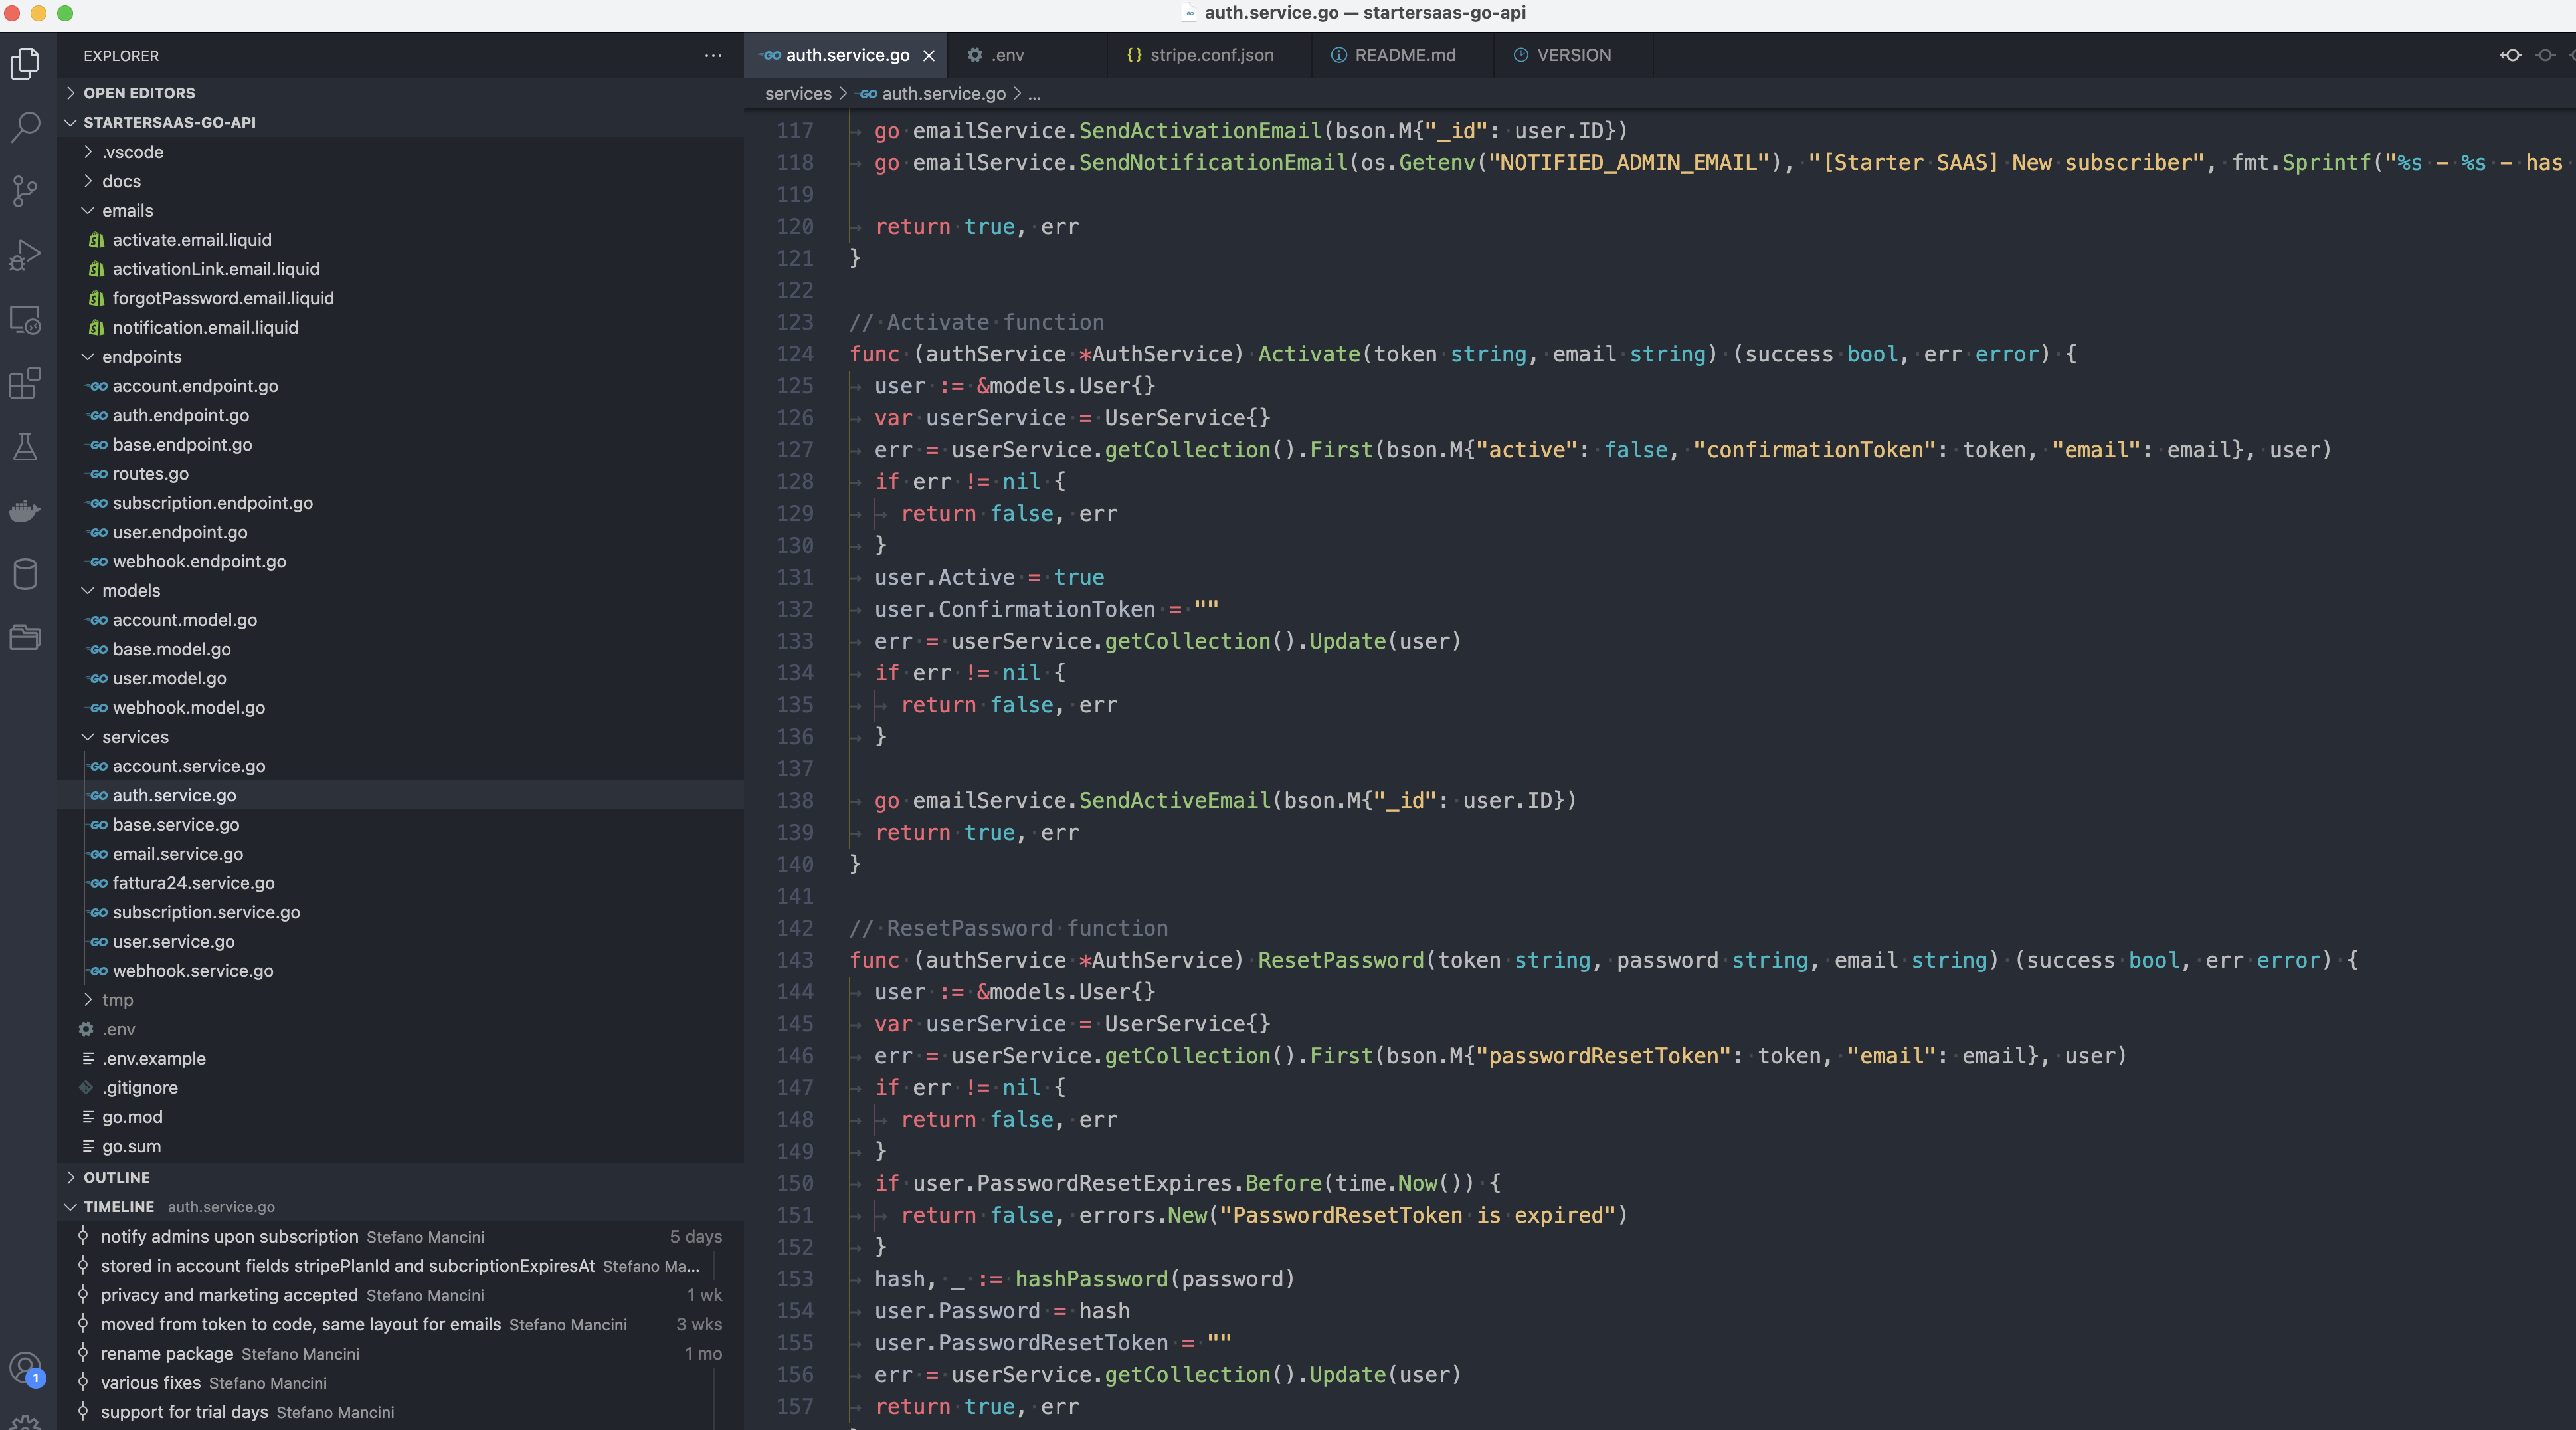
Task: Open the Project Manager folder view
Action: pyautogui.click(x=25, y=637)
